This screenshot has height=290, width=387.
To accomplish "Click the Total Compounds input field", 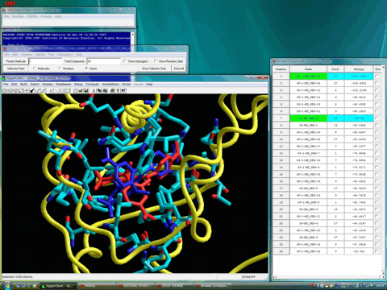I will (x=103, y=61).
